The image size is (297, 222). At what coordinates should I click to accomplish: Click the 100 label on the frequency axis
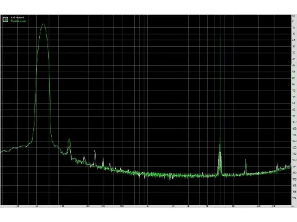(62, 207)
